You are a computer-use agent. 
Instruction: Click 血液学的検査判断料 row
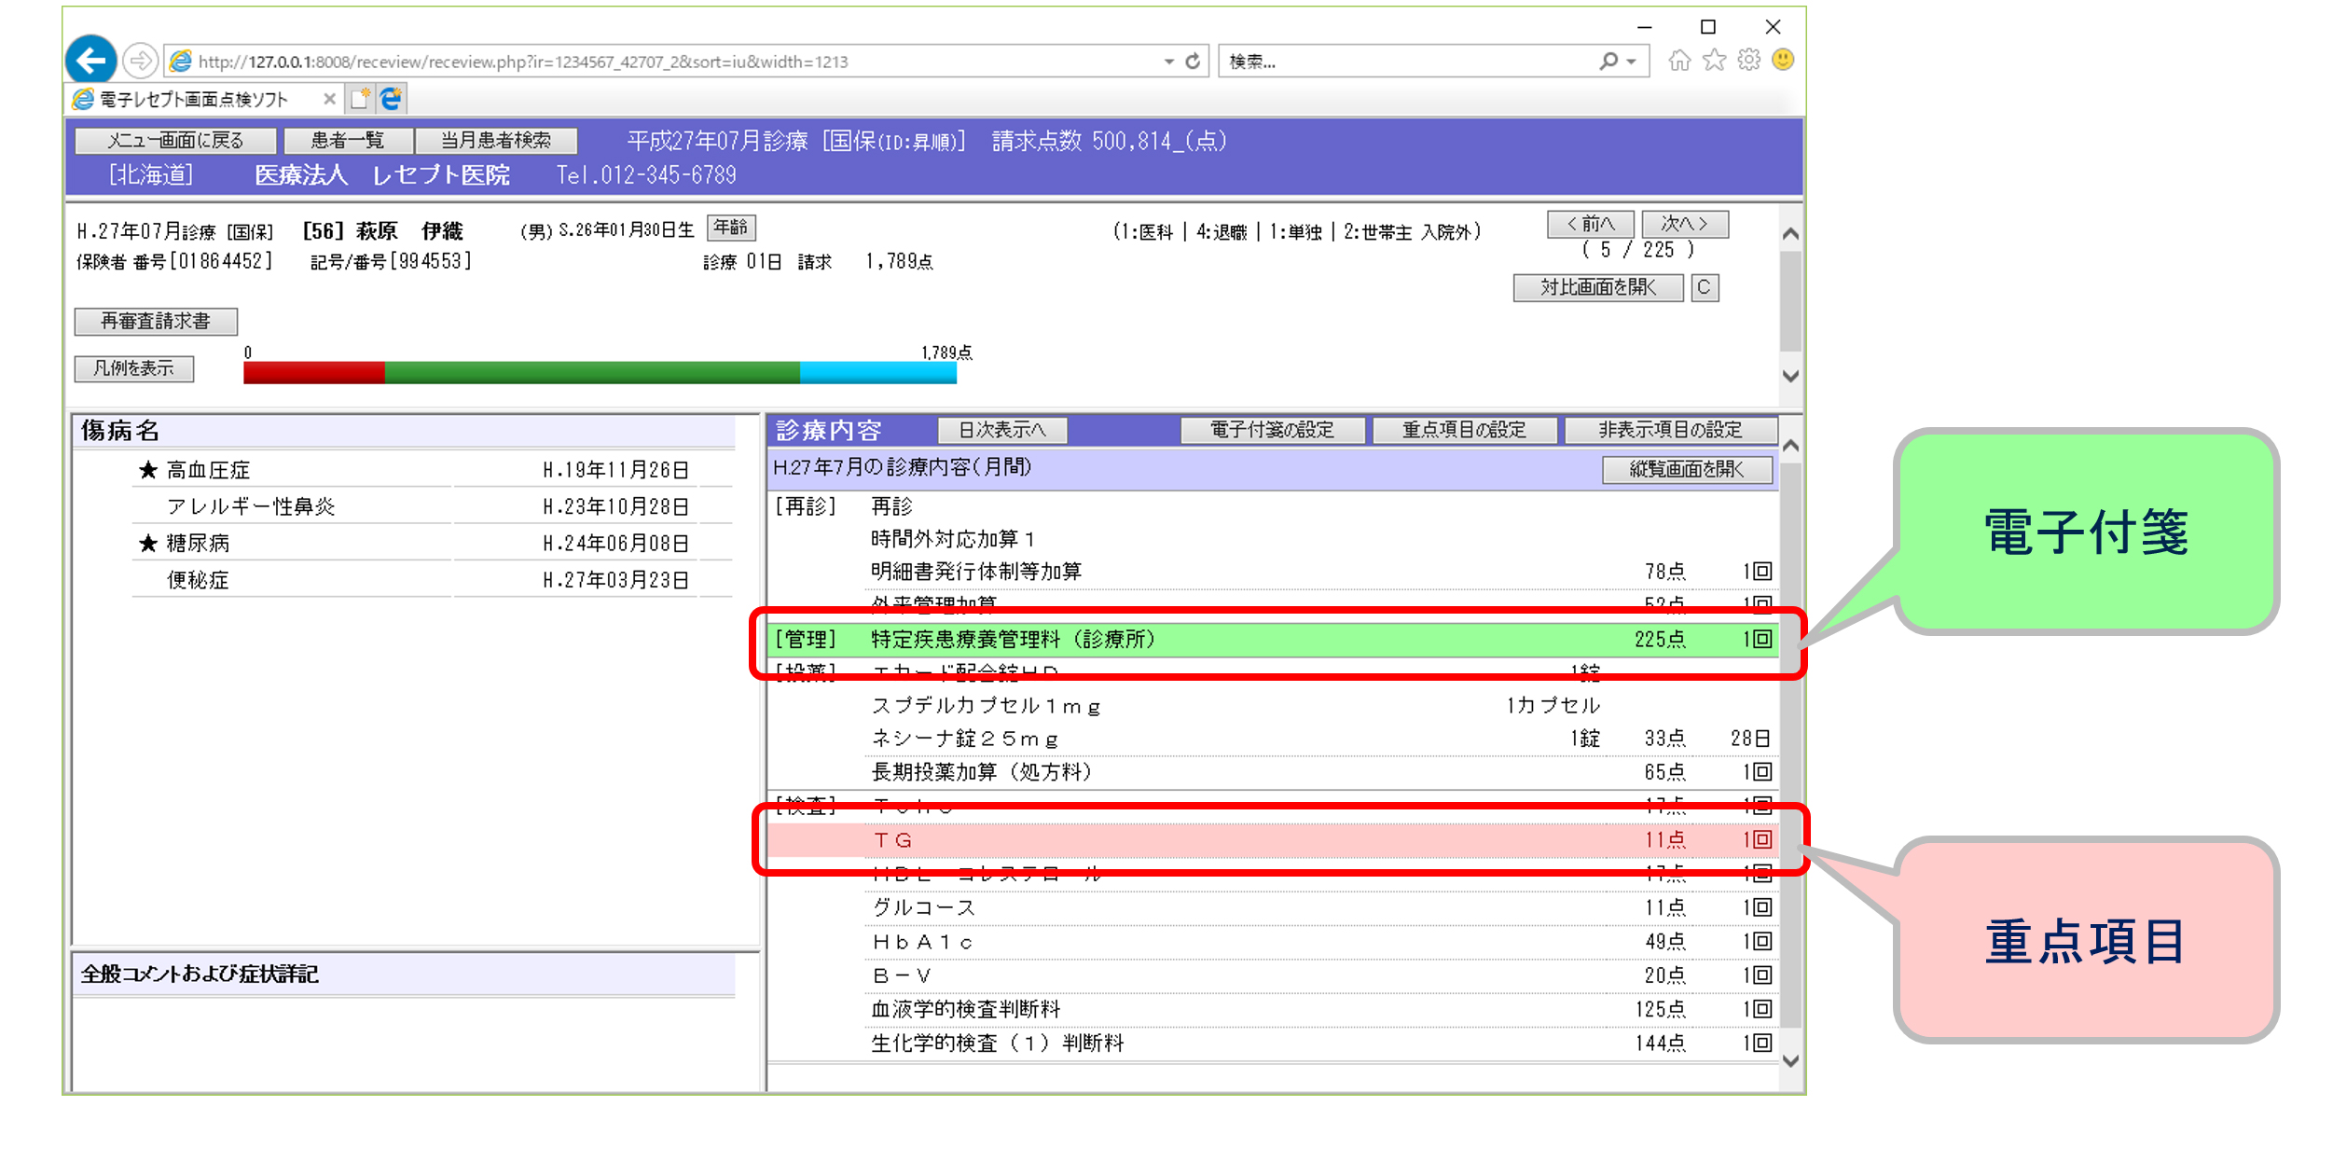coord(1321,1009)
